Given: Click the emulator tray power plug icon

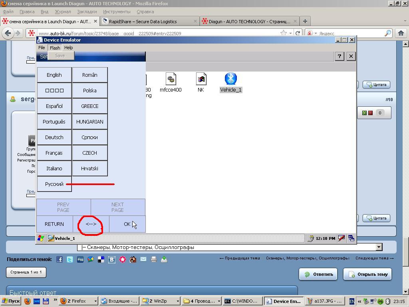Looking at the screenshot, I should [x=311, y=238].
